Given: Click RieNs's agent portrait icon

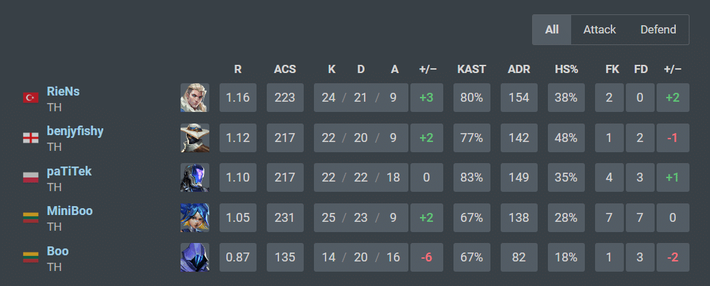Looking at the screenshot, I should 195,98.
